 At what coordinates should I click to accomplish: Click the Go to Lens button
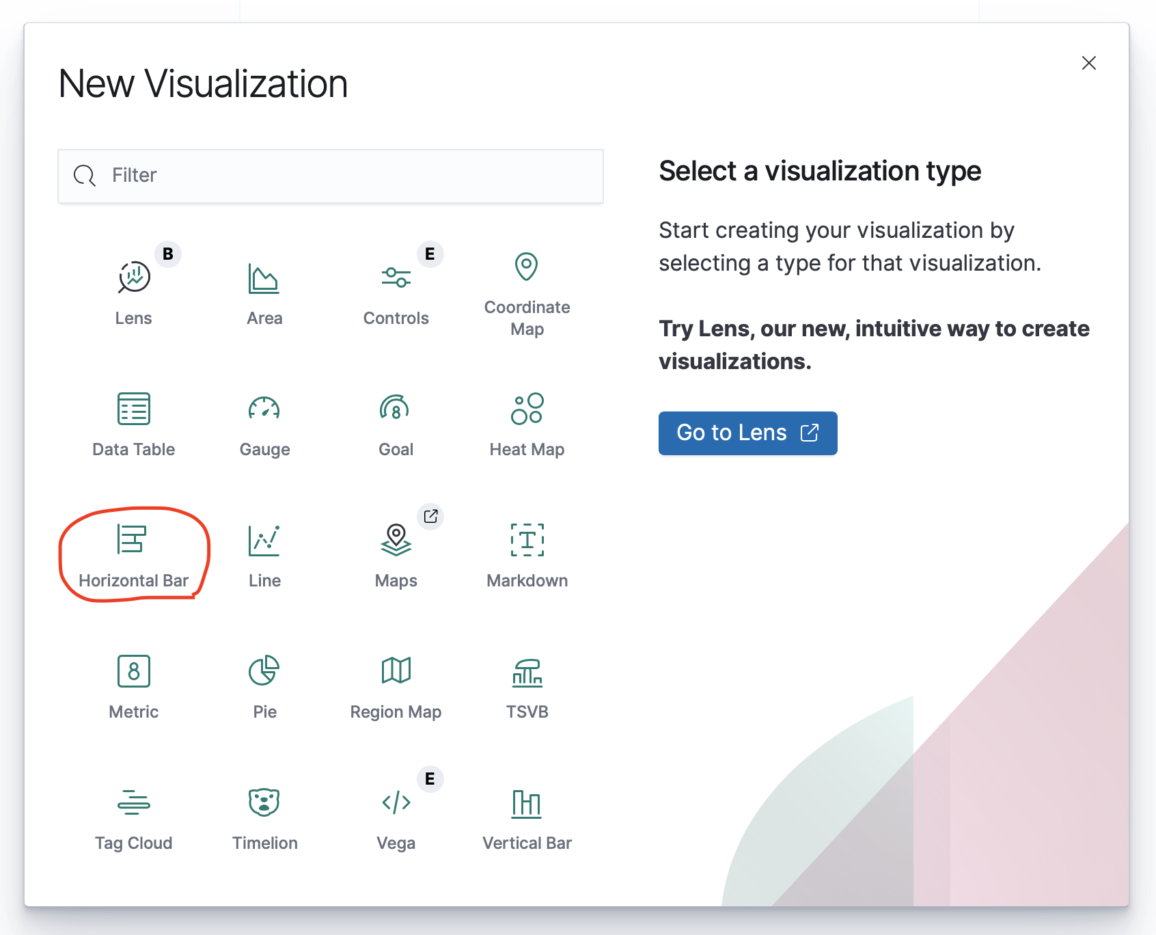tap(748, 433)
